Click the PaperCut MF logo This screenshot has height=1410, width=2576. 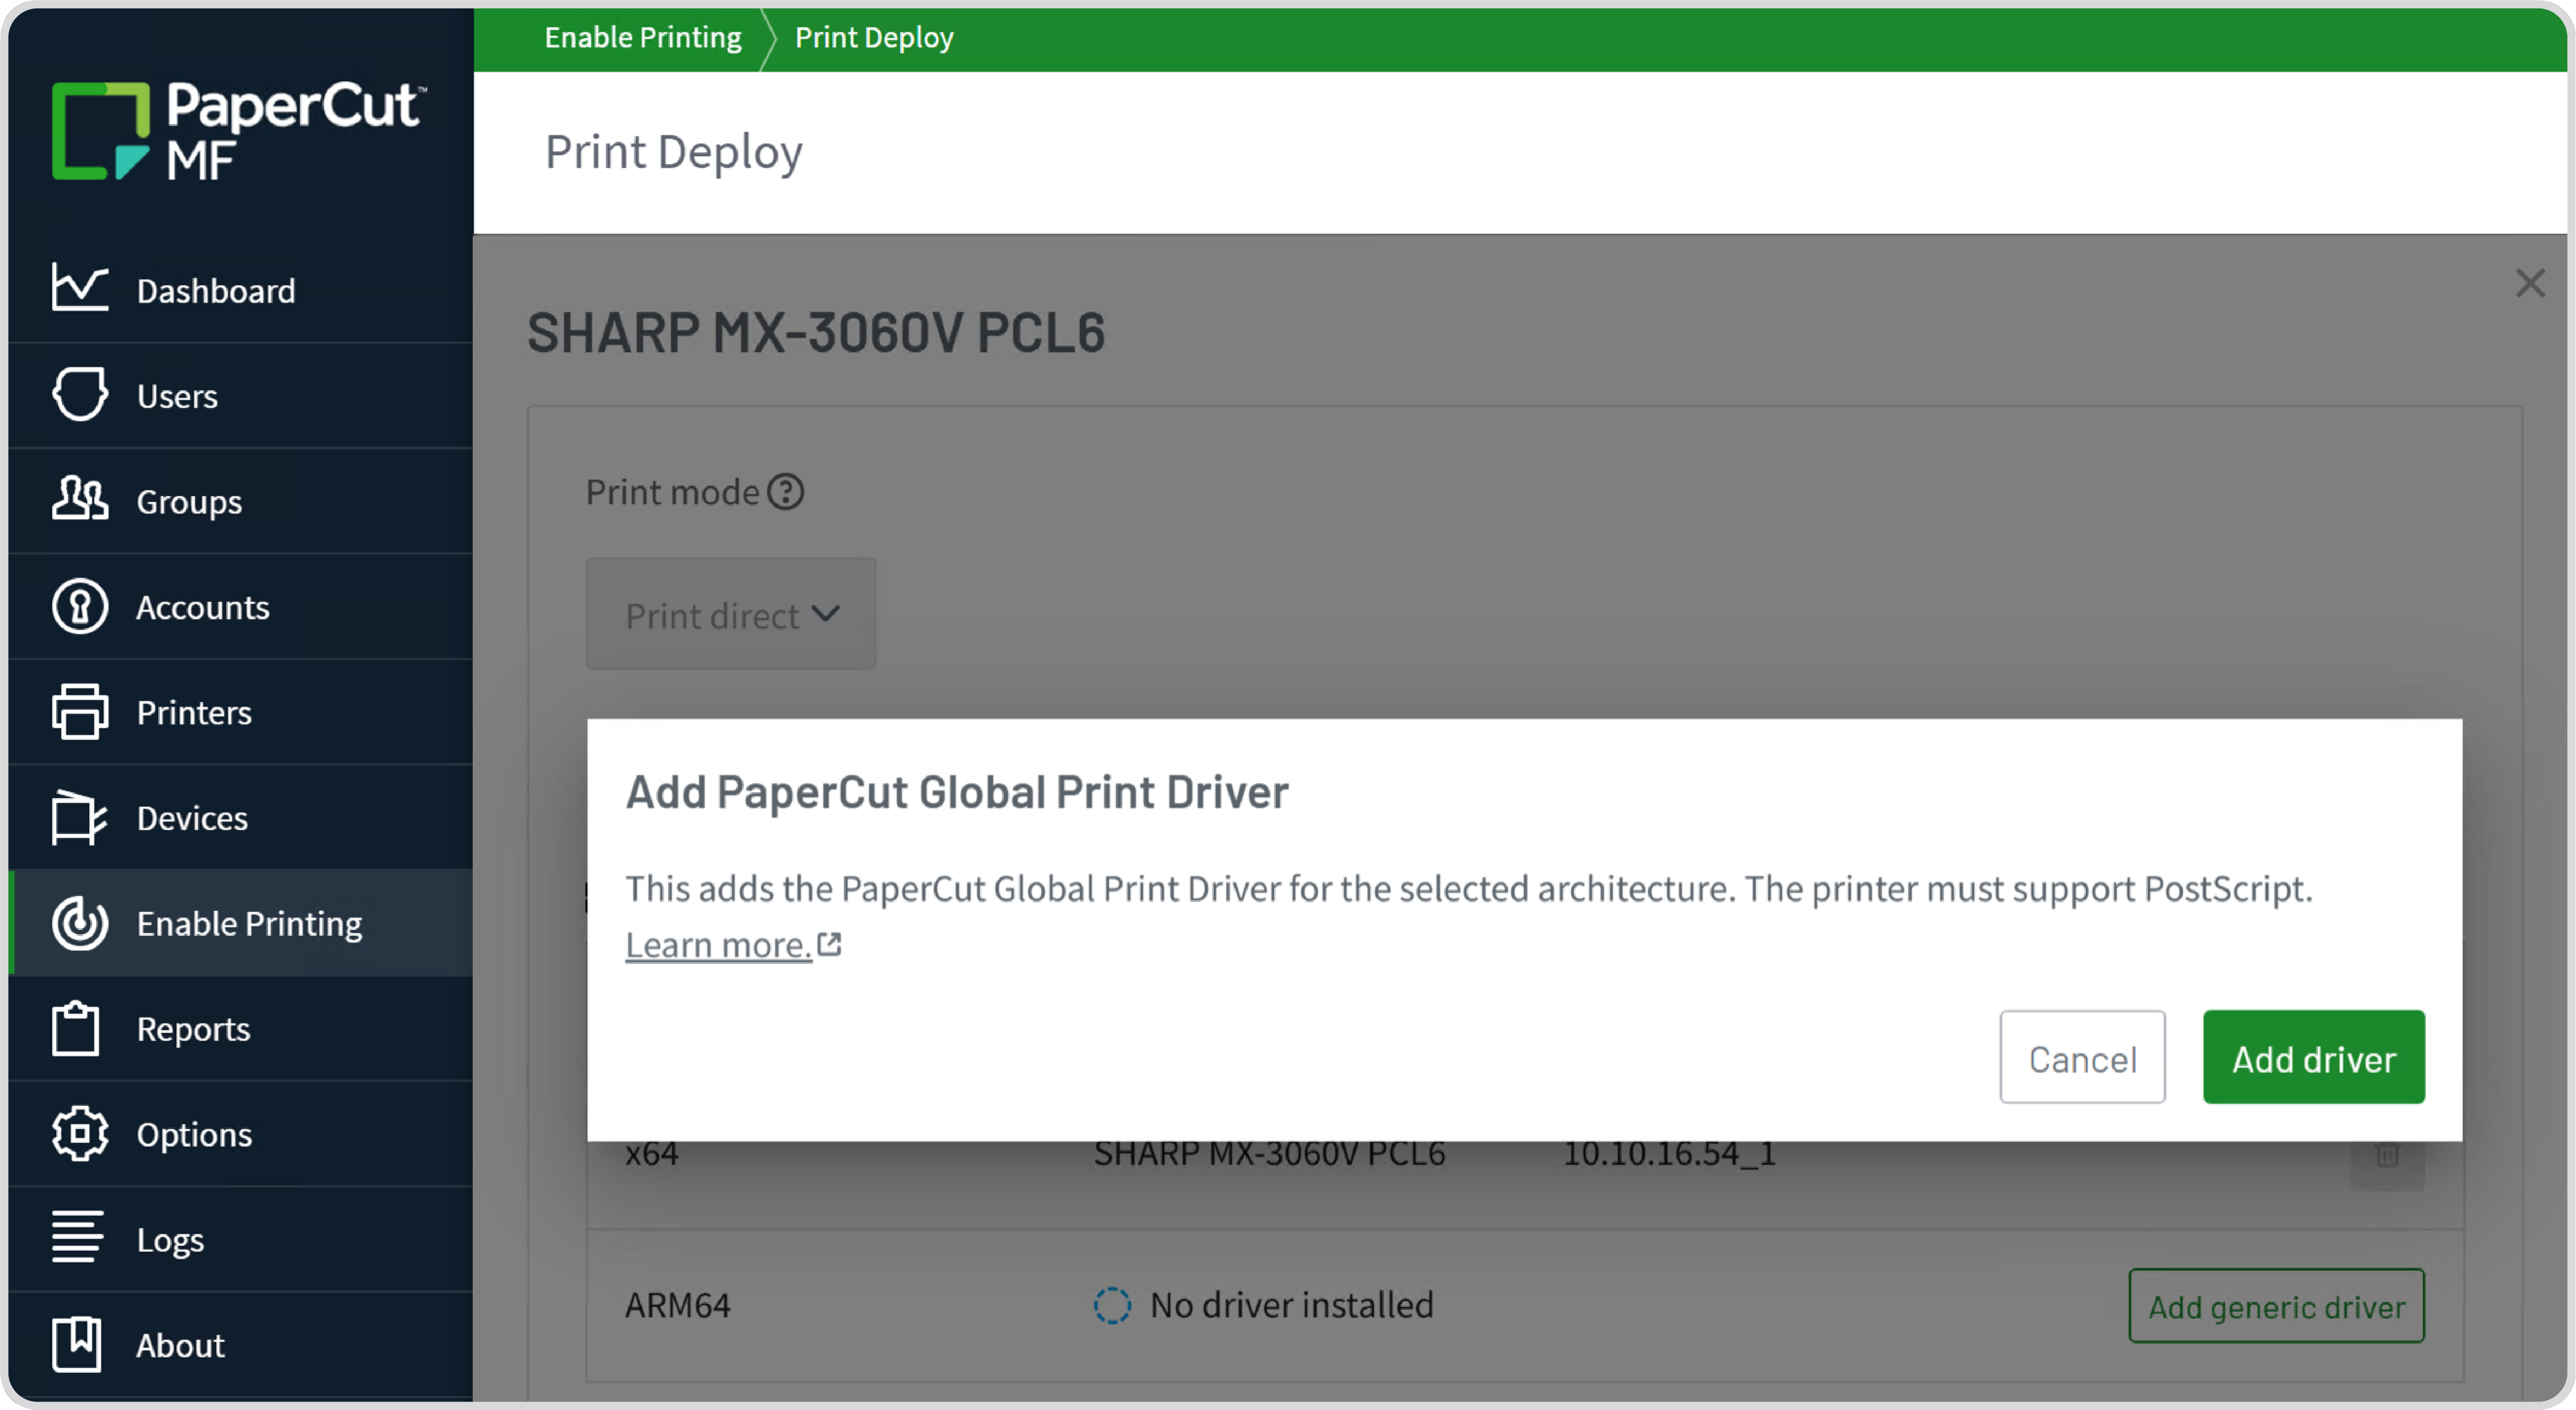(238, 131)
